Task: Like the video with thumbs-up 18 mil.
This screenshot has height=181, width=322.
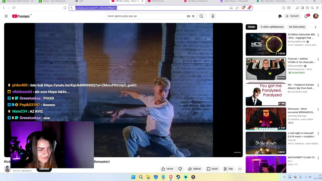Action: [x=167, y=169]
